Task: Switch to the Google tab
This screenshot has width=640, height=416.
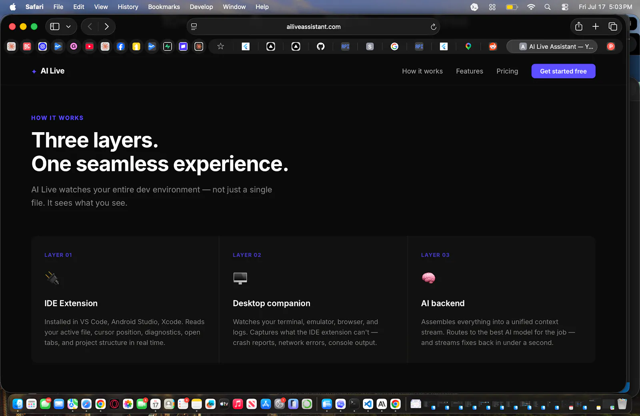Action: [394, 46]
